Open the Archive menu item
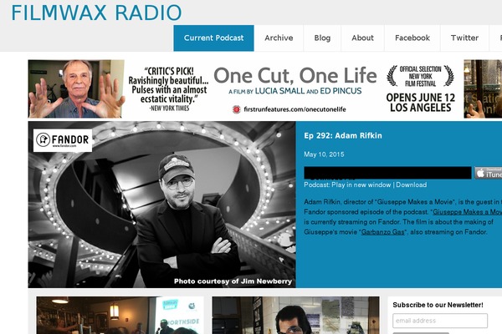The height and width of the screenshot is (334, 502). (279, 38)
